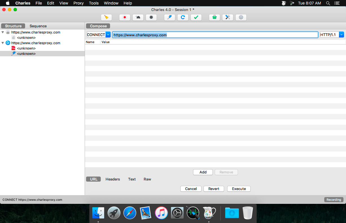Click the broom Clear Session icon

point(106,17)
